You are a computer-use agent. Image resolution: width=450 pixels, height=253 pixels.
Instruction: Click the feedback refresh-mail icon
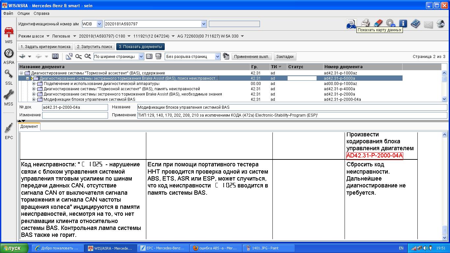(x=440, y=24)
